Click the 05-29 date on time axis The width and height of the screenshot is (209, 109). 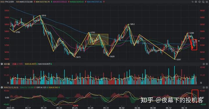tap(90, 108)
